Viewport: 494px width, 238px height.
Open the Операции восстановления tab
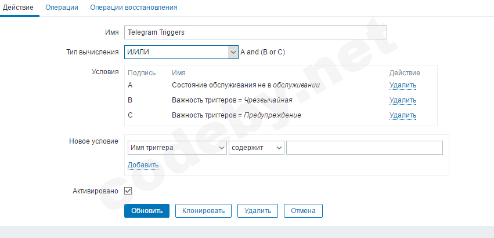coord(134,7)
